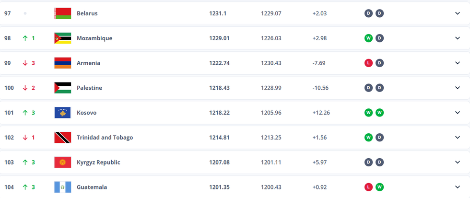Click the Kyrgyz Republic flag icon
Screen dimensions: 470x198
coord(63,163)
